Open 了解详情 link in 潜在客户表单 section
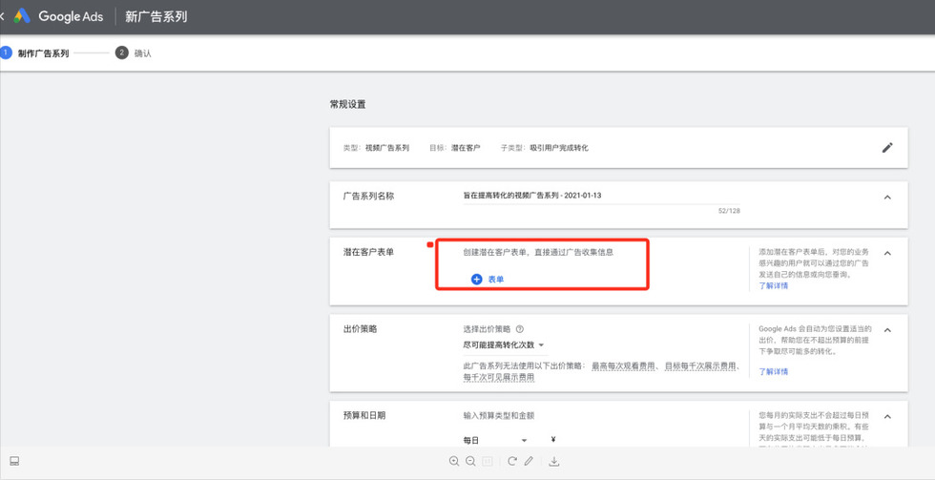The image size is (935, 480). click(774, 286)
